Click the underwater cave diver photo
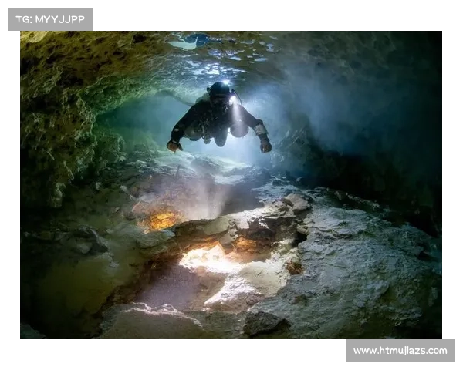 point(231,185)
